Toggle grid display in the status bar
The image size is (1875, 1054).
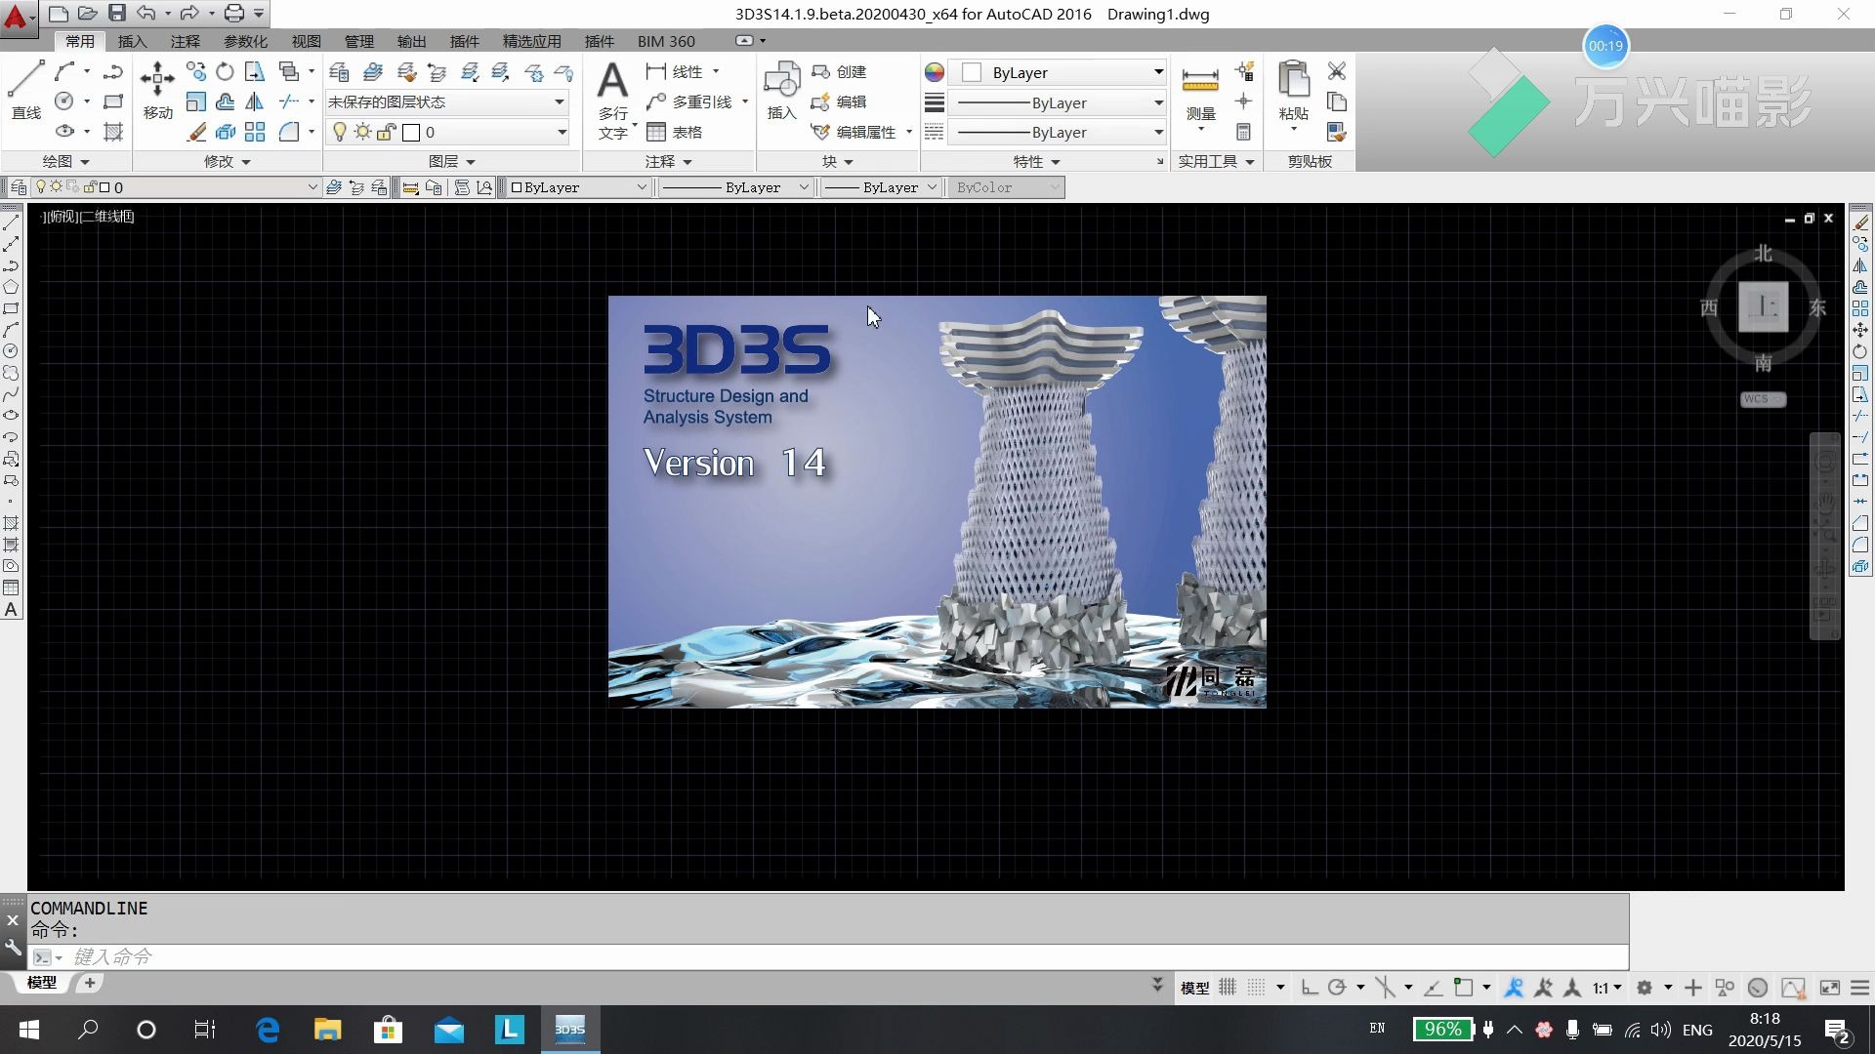click(x=1227, y=988)
